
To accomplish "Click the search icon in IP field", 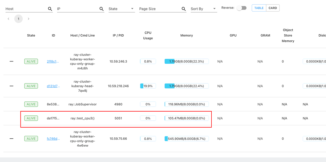I will tap(101, 9).
